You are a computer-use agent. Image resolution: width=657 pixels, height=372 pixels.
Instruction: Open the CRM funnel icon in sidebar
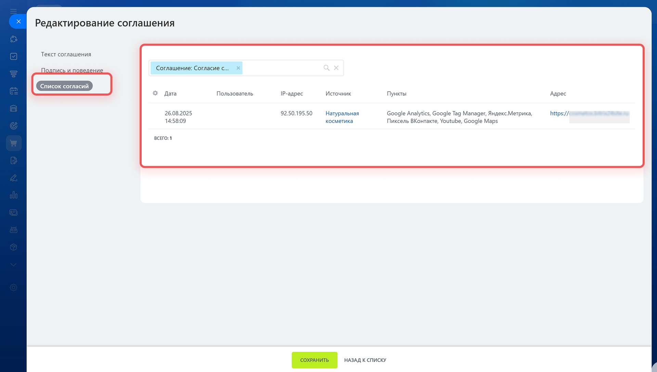click(x=14, y=74)
